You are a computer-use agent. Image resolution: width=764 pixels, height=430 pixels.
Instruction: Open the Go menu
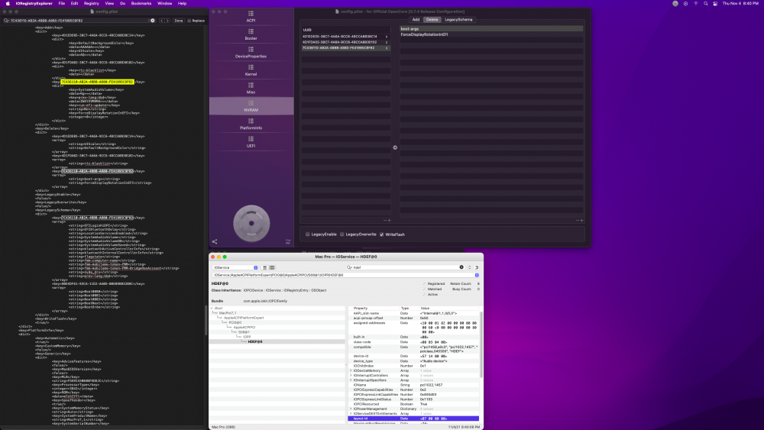122,3
